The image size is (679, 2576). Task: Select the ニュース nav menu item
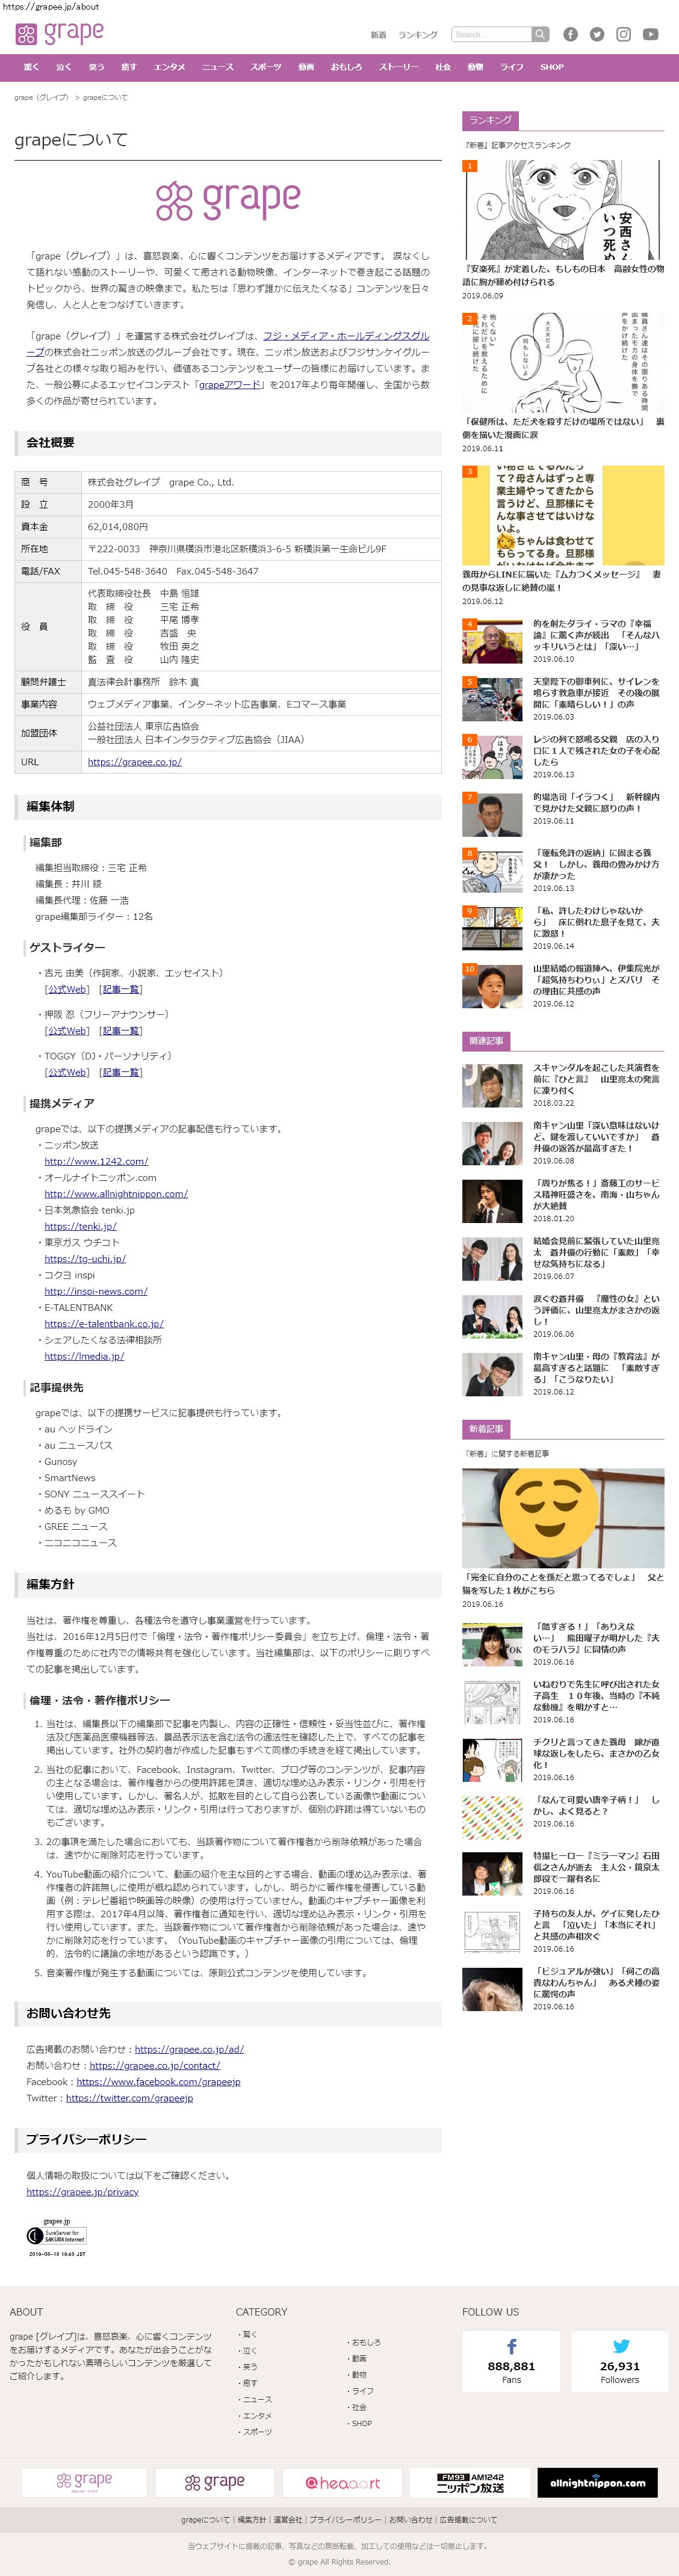(x=218, y=67)
